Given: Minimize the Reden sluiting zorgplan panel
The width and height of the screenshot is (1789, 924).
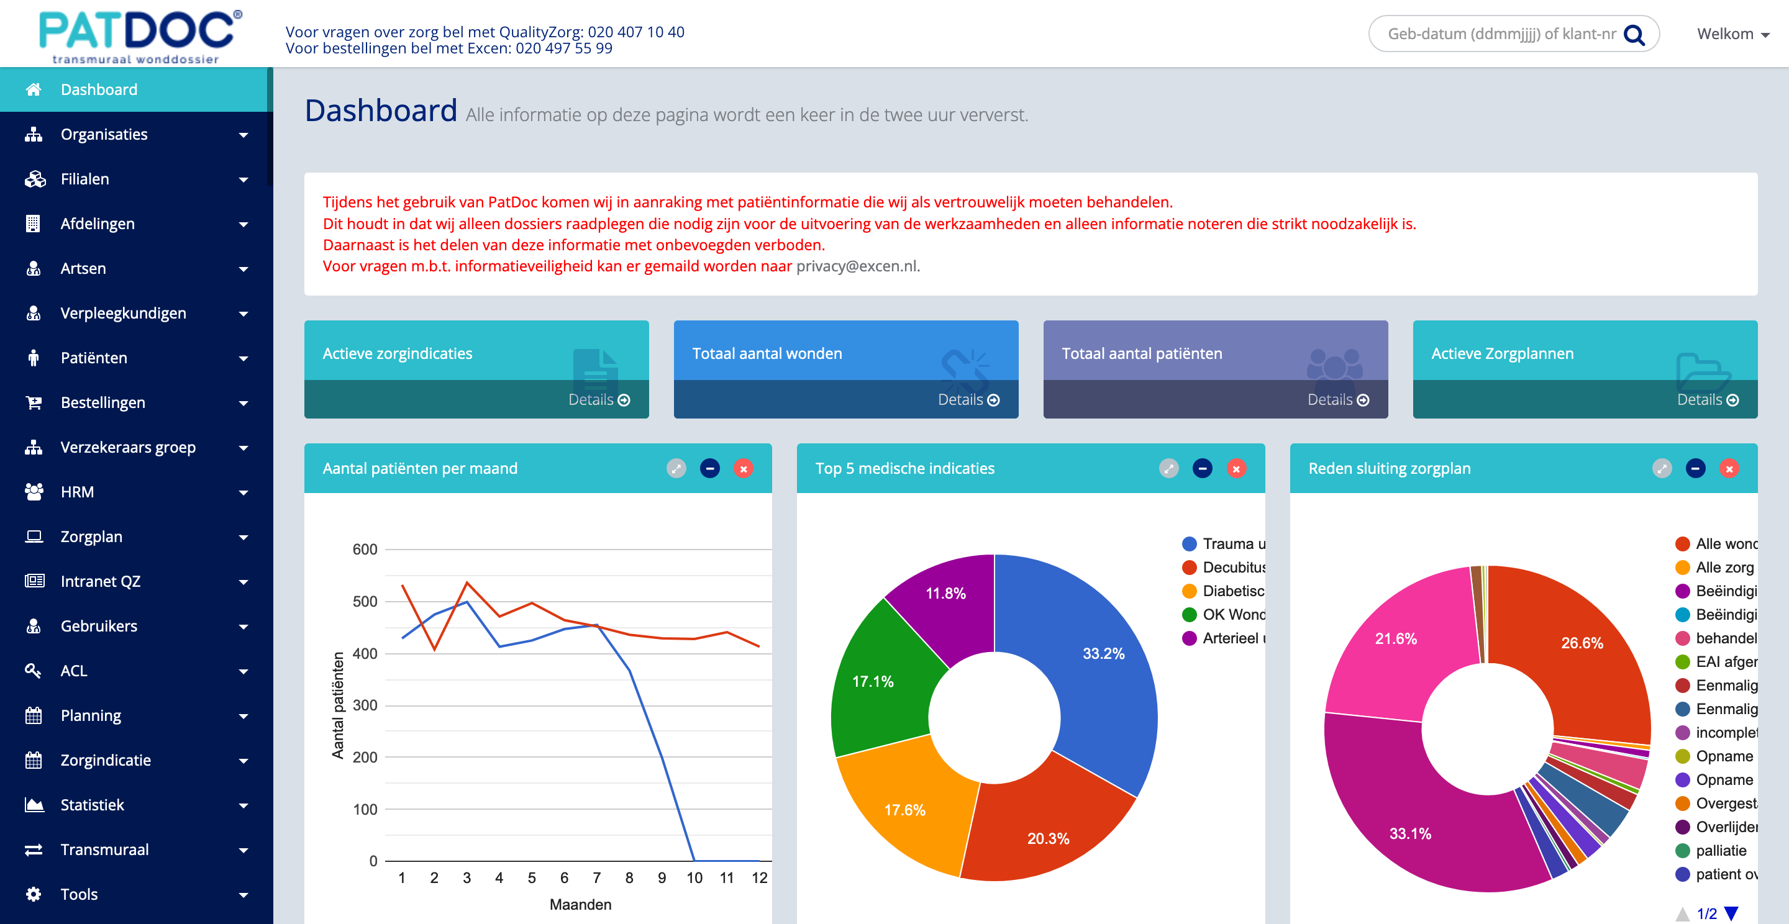Looking at the screenshot, I should [1695, 469].
